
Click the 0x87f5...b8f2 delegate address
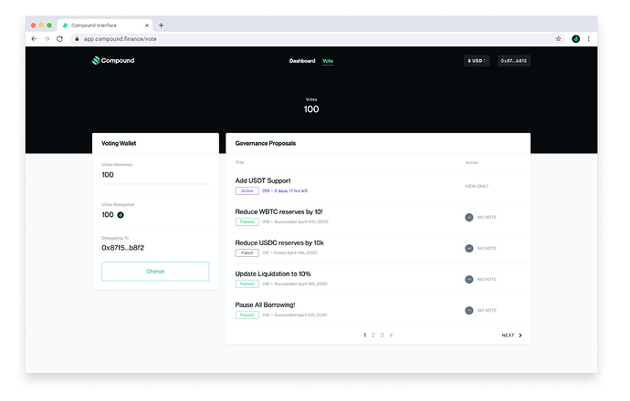pyautogui.click(x=123, y=248)
